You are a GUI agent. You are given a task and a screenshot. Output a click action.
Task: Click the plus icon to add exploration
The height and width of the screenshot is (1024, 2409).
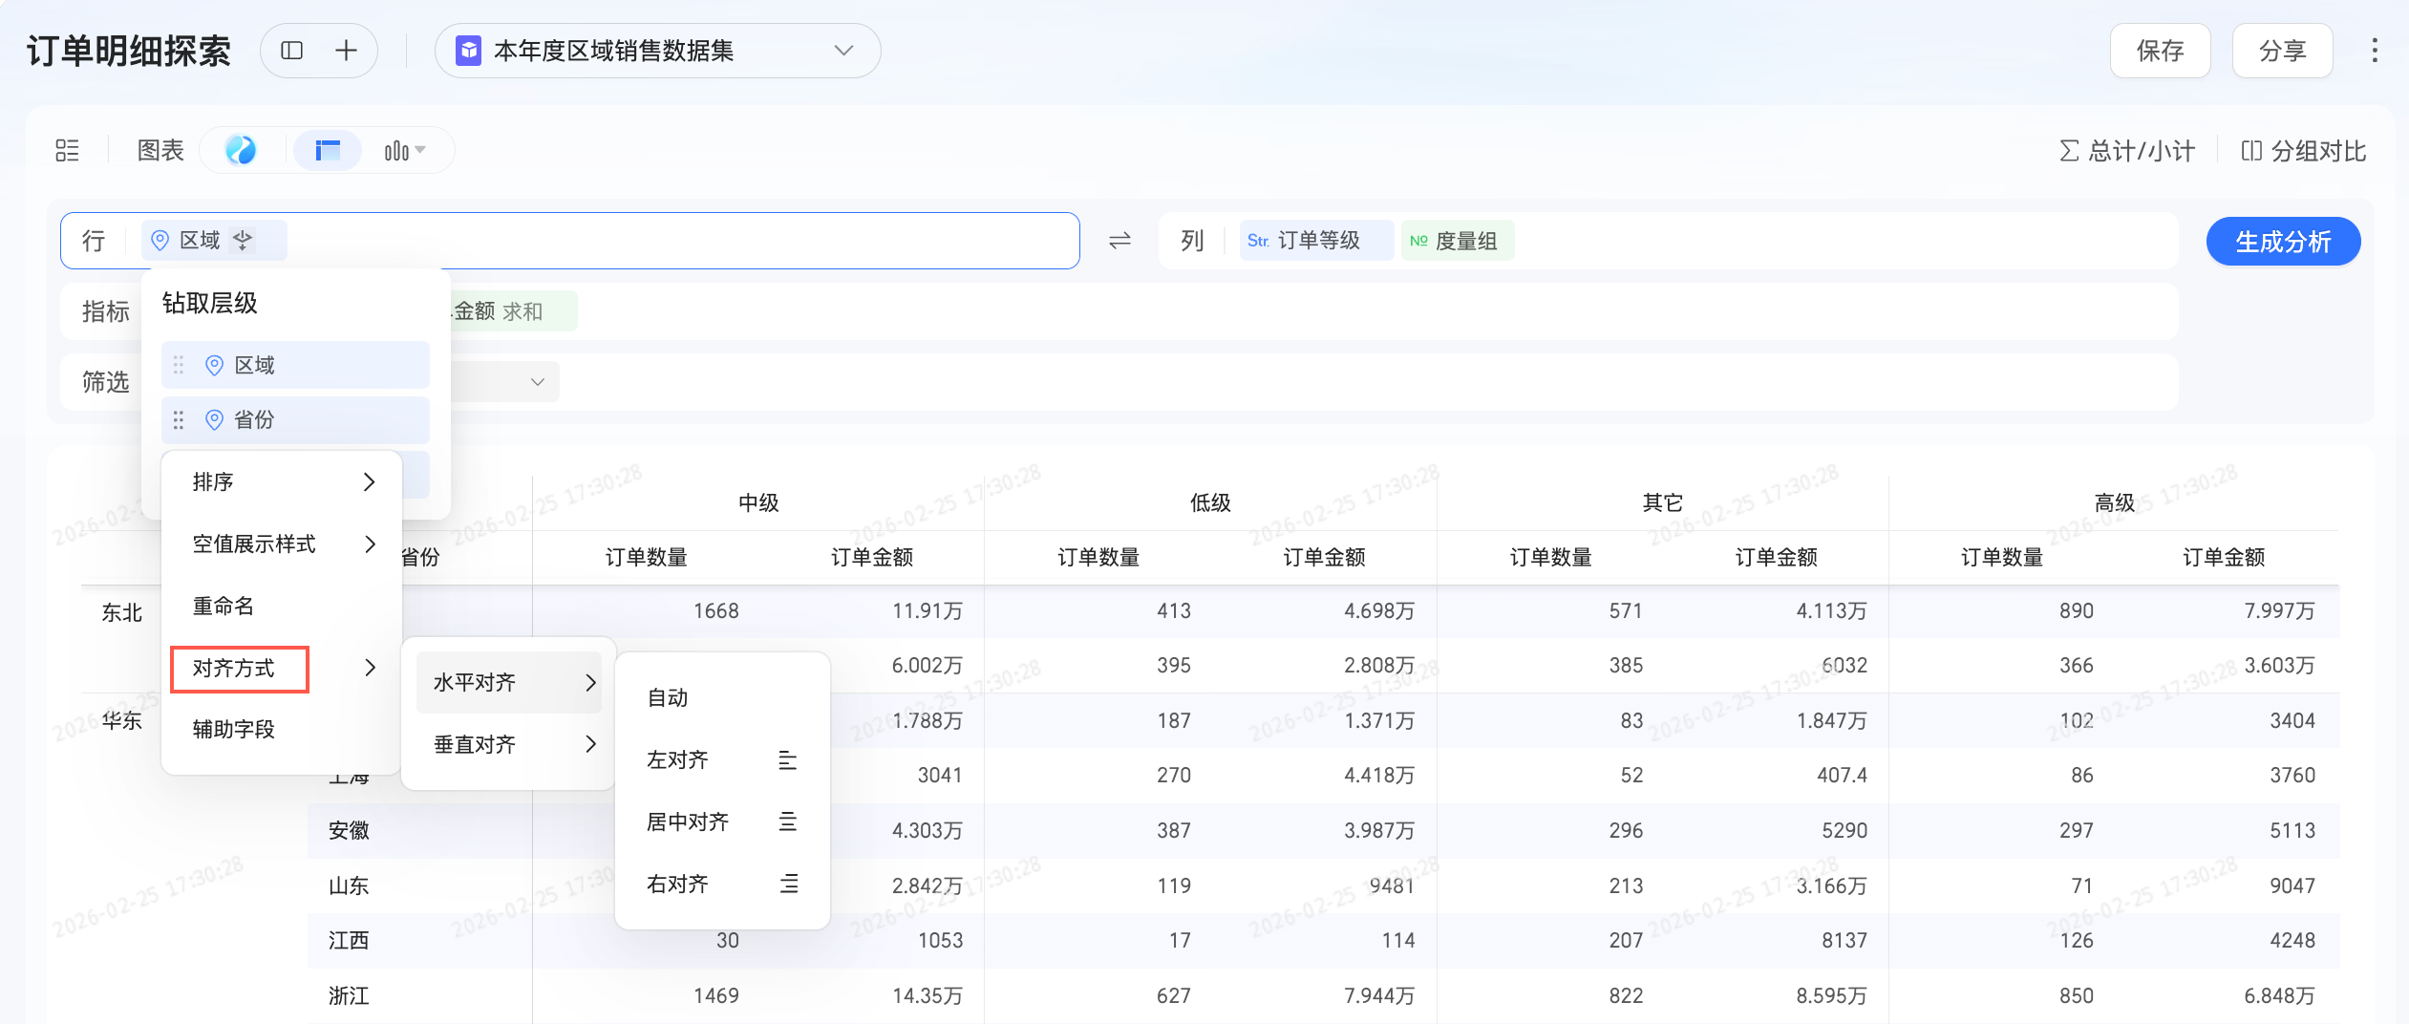[346, 51]
